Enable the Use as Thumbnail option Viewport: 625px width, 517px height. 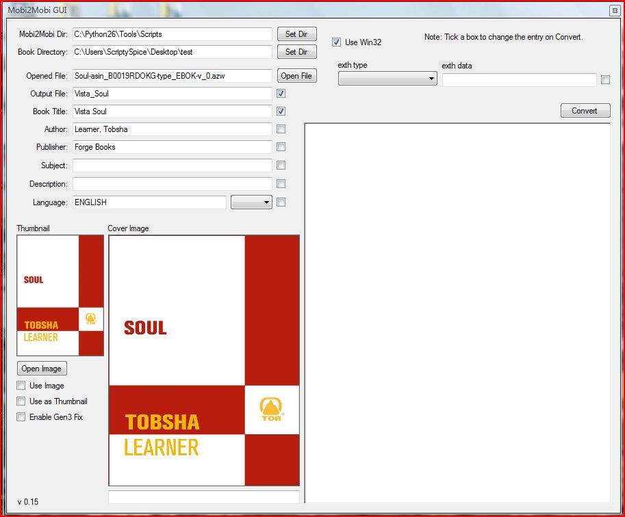tap(21, 401)
